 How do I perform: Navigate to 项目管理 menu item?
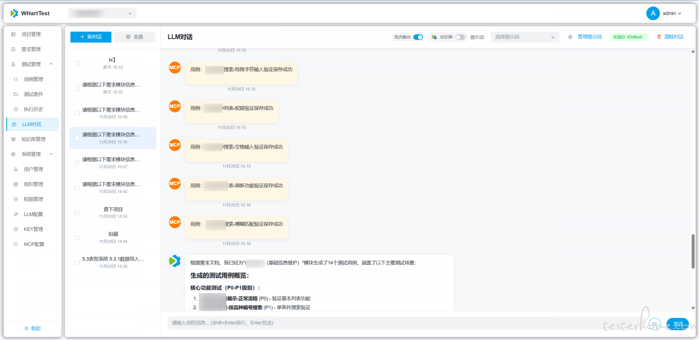point(31,34)
